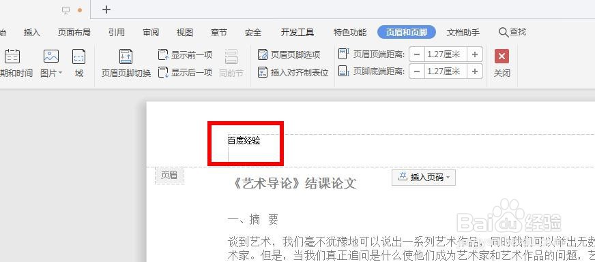Viewport: 595px width, 262px height.
Task: Open the 插入 ribbon tab
Action: (31, 33)
